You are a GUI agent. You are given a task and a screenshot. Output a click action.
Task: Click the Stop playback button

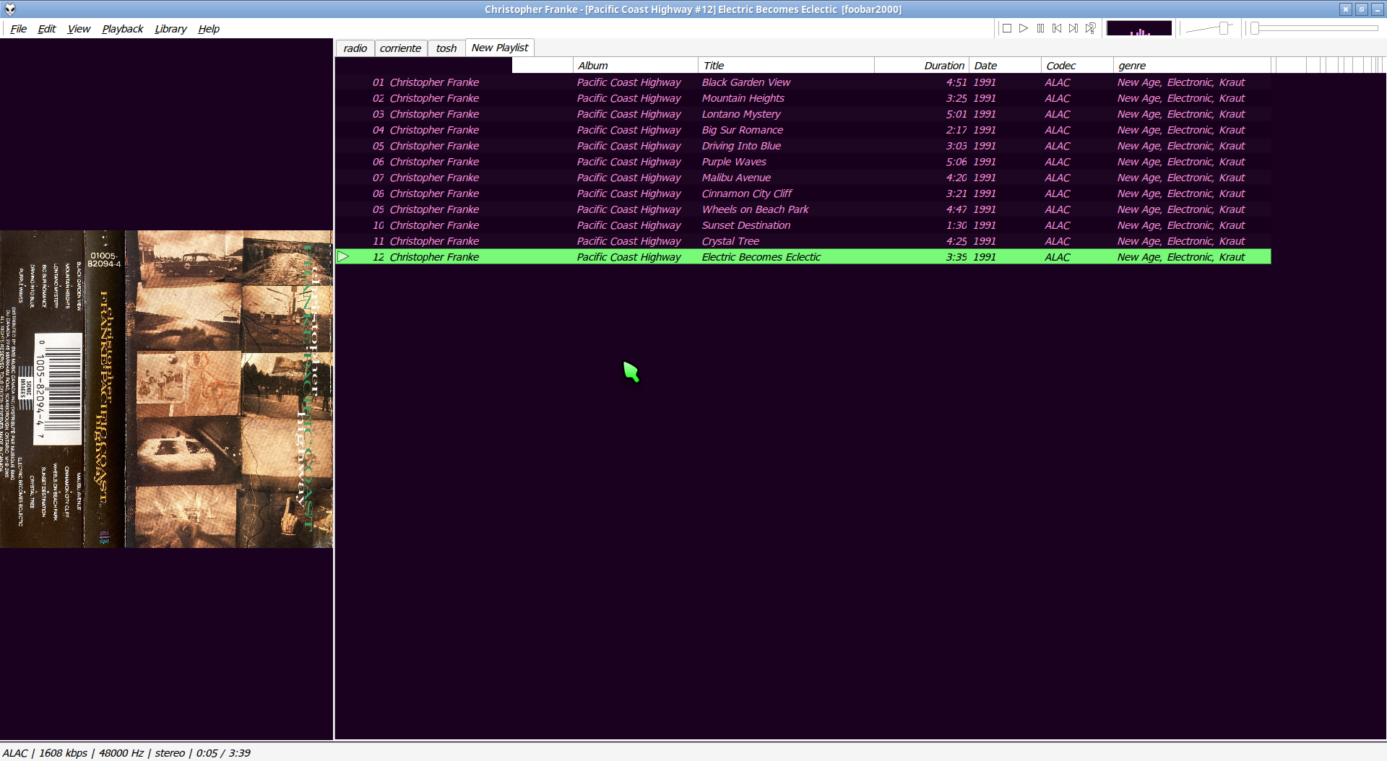[1006, 28]
